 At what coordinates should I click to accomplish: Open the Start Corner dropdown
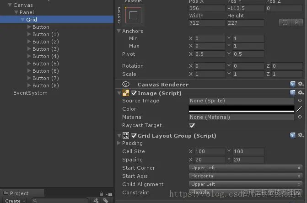coord(246,168)
